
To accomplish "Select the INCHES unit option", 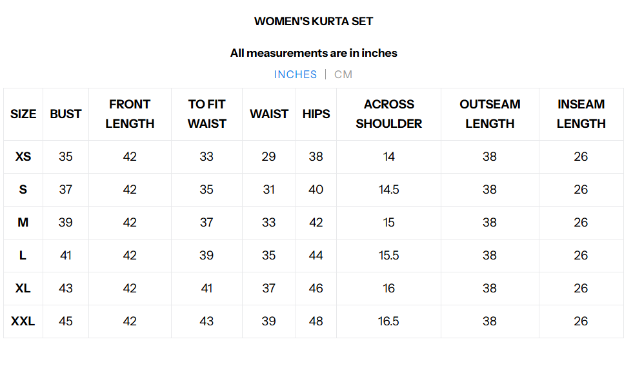I will pos(296,74).
